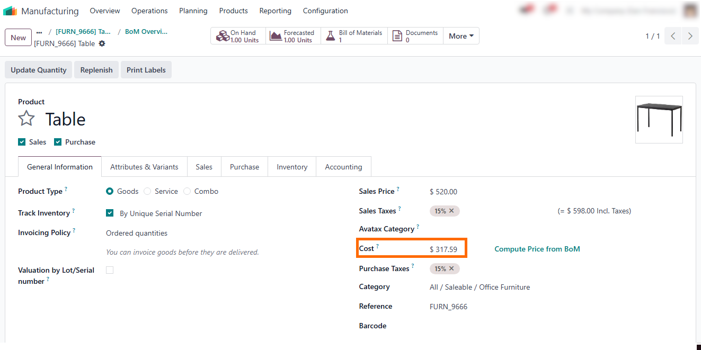Screen dimensions: 701x350
Task: Open On Hand units stat button
Action: [x=238, y=36]
